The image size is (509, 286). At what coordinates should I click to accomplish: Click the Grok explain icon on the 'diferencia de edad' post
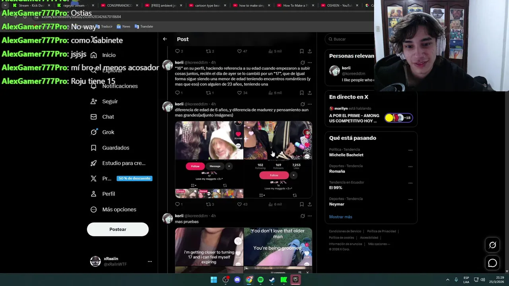[303, 104]
